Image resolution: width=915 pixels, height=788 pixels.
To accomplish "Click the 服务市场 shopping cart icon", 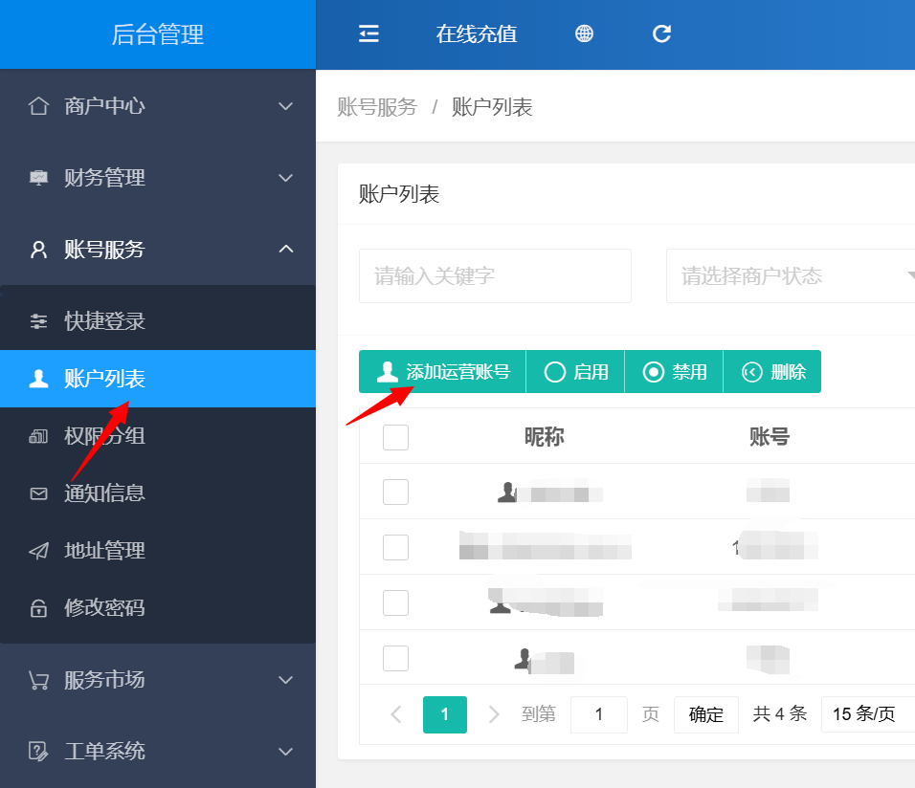I will point(38,680).
